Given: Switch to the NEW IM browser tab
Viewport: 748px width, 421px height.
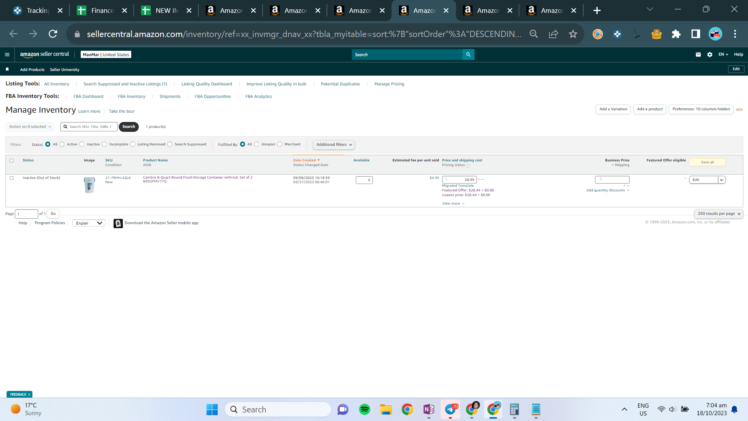Looking at the screenshot, I should 167,11.
